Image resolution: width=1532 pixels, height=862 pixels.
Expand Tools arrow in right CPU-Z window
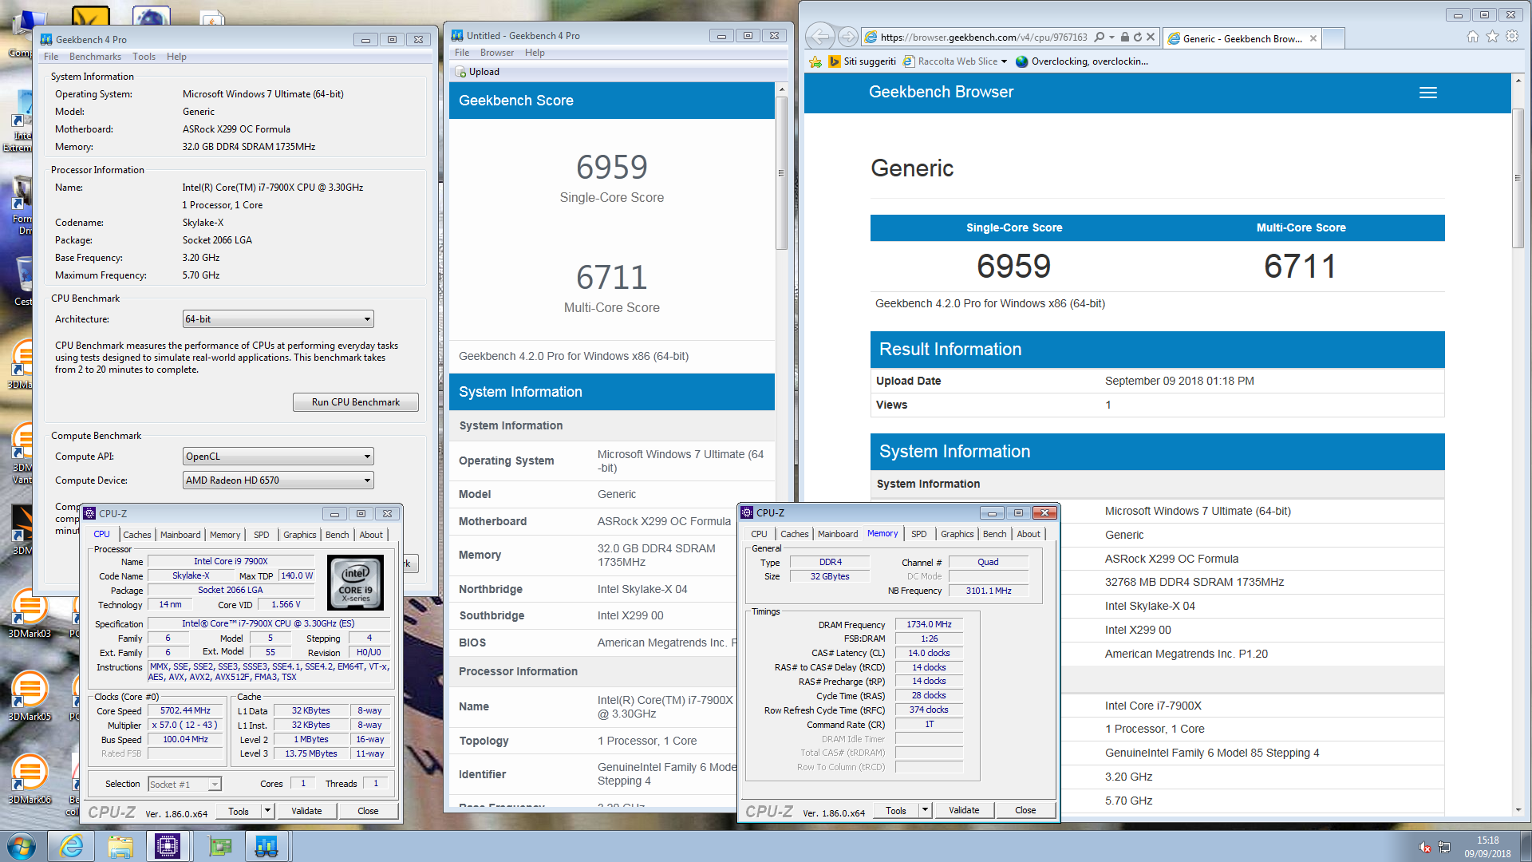tap(926, 810)
